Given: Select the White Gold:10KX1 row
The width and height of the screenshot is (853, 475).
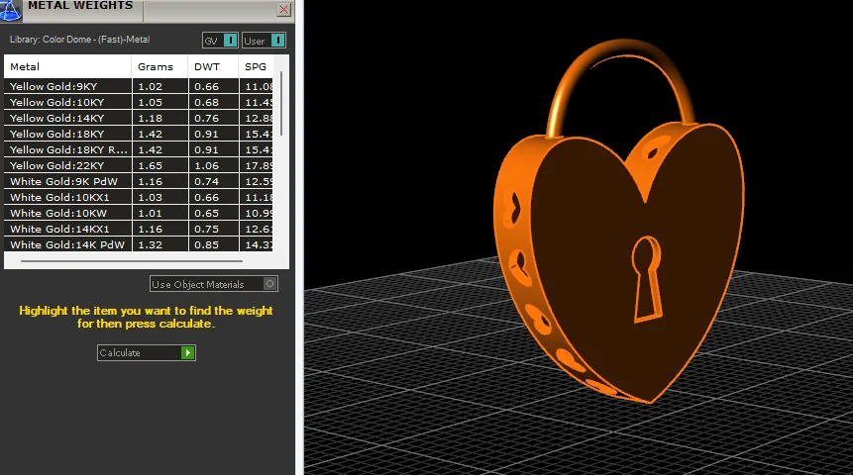Looking at the screenshot, I should pos(139,197).
